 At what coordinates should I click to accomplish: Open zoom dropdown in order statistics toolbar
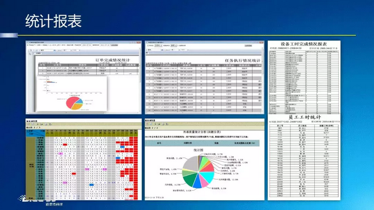[x=76, y=50]
